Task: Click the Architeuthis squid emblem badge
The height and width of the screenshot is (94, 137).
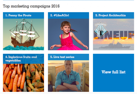Action: tap(101, 30)
